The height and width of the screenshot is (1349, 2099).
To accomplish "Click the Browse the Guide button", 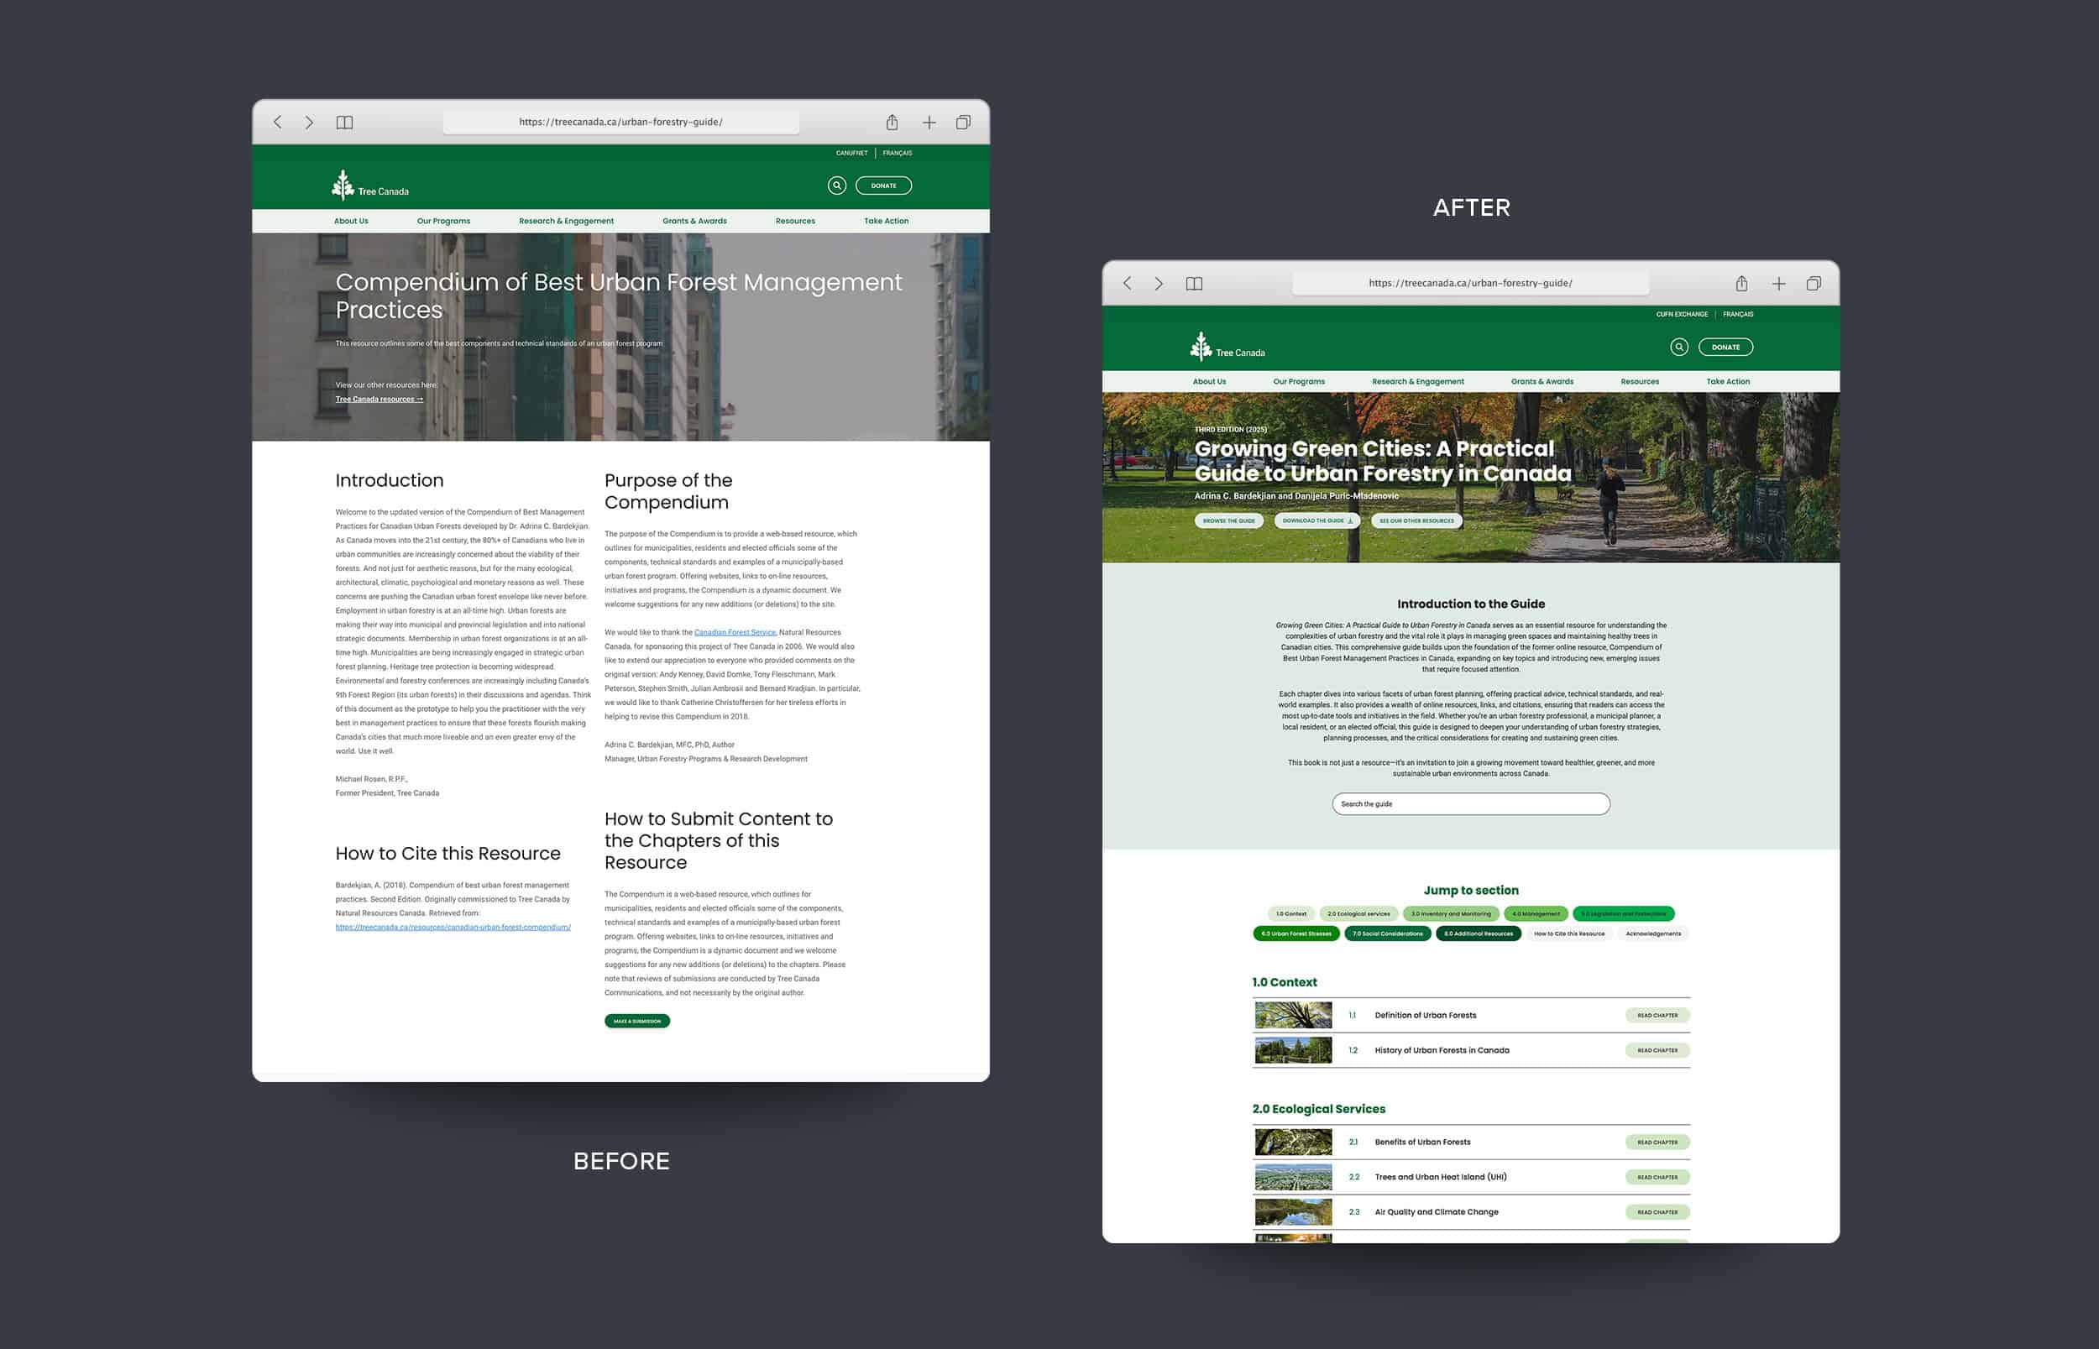I will tap(1229, 520).
